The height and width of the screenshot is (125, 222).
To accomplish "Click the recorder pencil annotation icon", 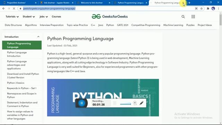I will (x=142, y=103).
